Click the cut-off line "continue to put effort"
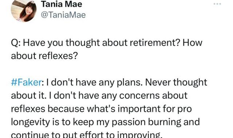The image size is (233, 138). pos(87,135)
